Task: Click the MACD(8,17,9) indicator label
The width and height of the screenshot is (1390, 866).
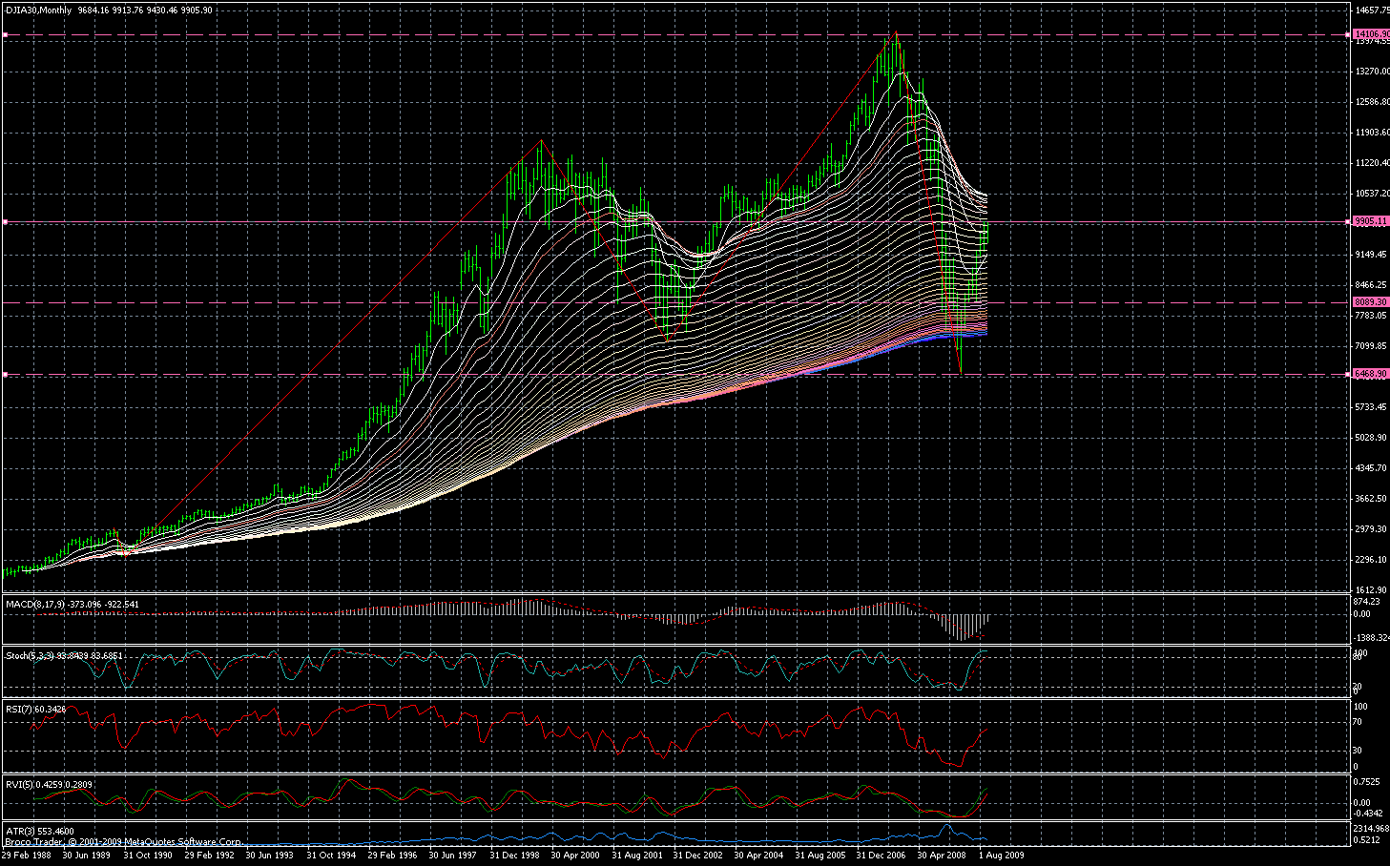Action: (x=35, y=604)
